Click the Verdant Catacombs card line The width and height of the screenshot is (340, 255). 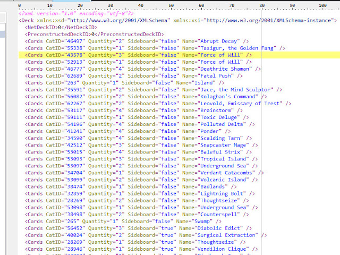pyautogui.click(x=144, y=173)
